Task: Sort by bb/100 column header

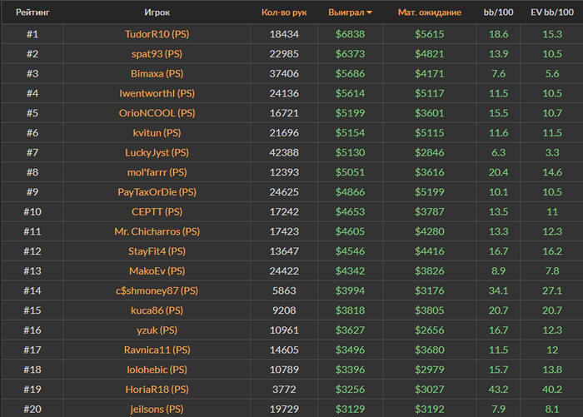Action: point(498,12)
